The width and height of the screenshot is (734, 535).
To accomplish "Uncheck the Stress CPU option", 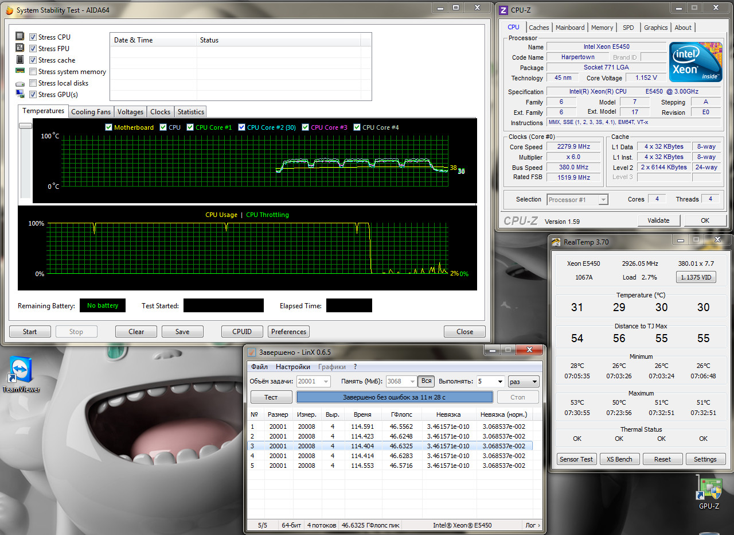I will click(x=33, y=37).
